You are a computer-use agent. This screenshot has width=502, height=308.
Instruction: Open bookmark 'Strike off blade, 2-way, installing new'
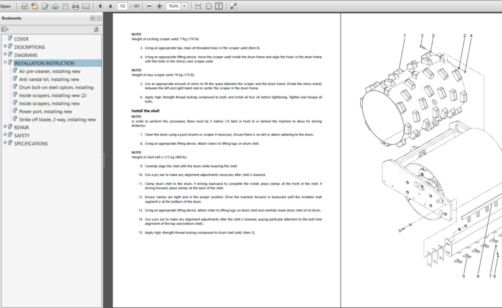(58, 119)
